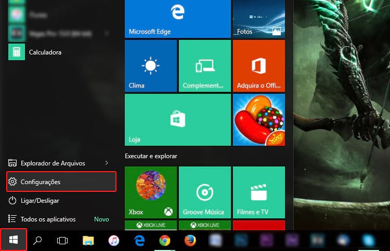
Task: Click the Novo label beside Todos os aplicativos
Action: point(101,219)
